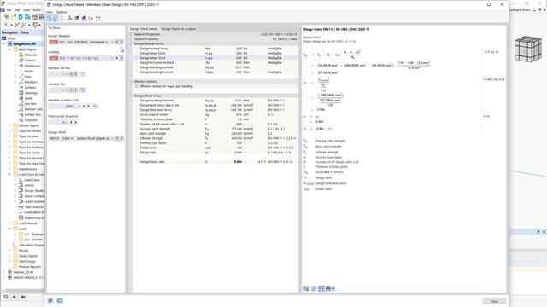Open print options arrow below formula panel
This screenshot has width=547, height=307.
(x=333, y=289)
